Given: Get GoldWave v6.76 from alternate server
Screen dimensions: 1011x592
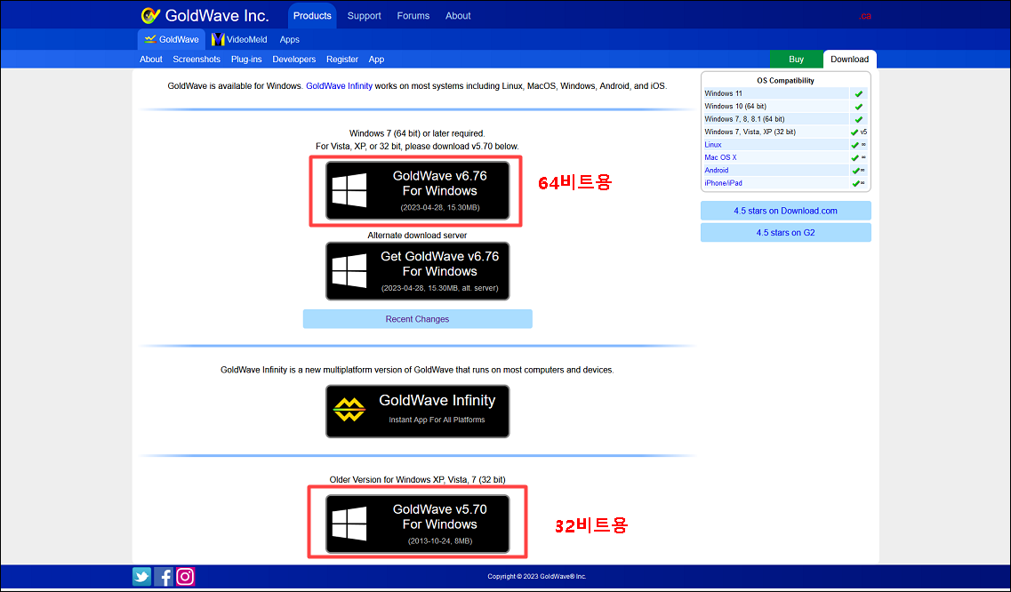Looking at the screenshot, I should pos(418,271).
